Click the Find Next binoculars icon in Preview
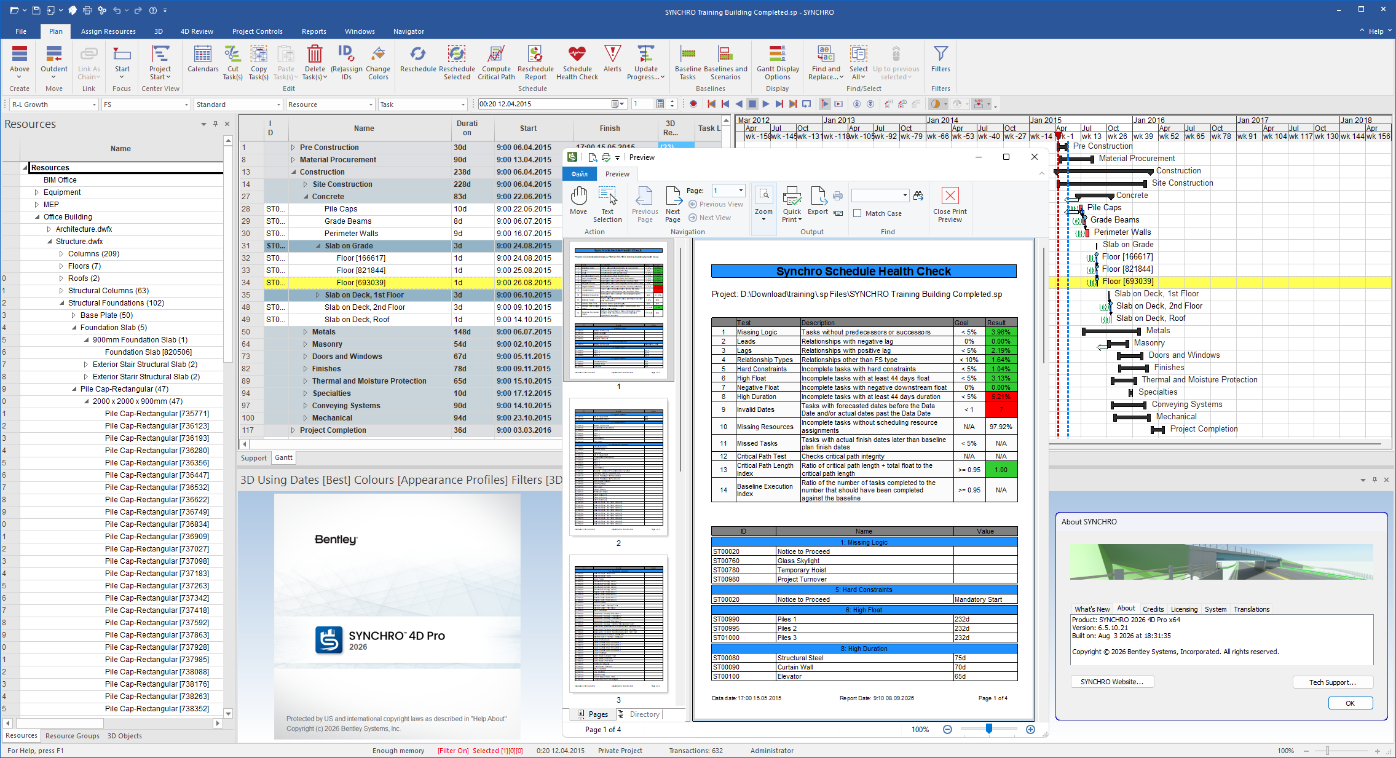The image size is (1396, 758). pyautogui.click(x=918, y=195)
